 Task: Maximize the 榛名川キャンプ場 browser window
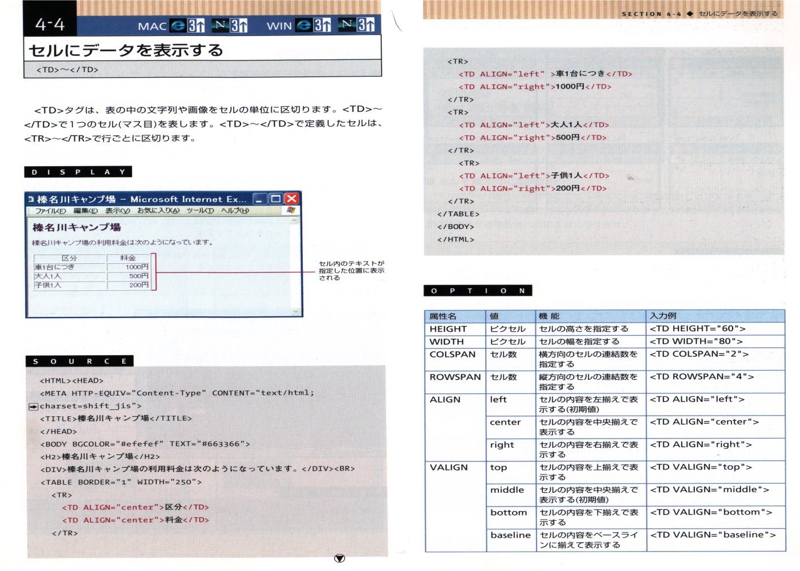[x=275, y=199]
